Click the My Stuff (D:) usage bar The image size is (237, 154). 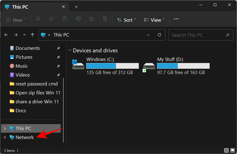click(183, 66)
